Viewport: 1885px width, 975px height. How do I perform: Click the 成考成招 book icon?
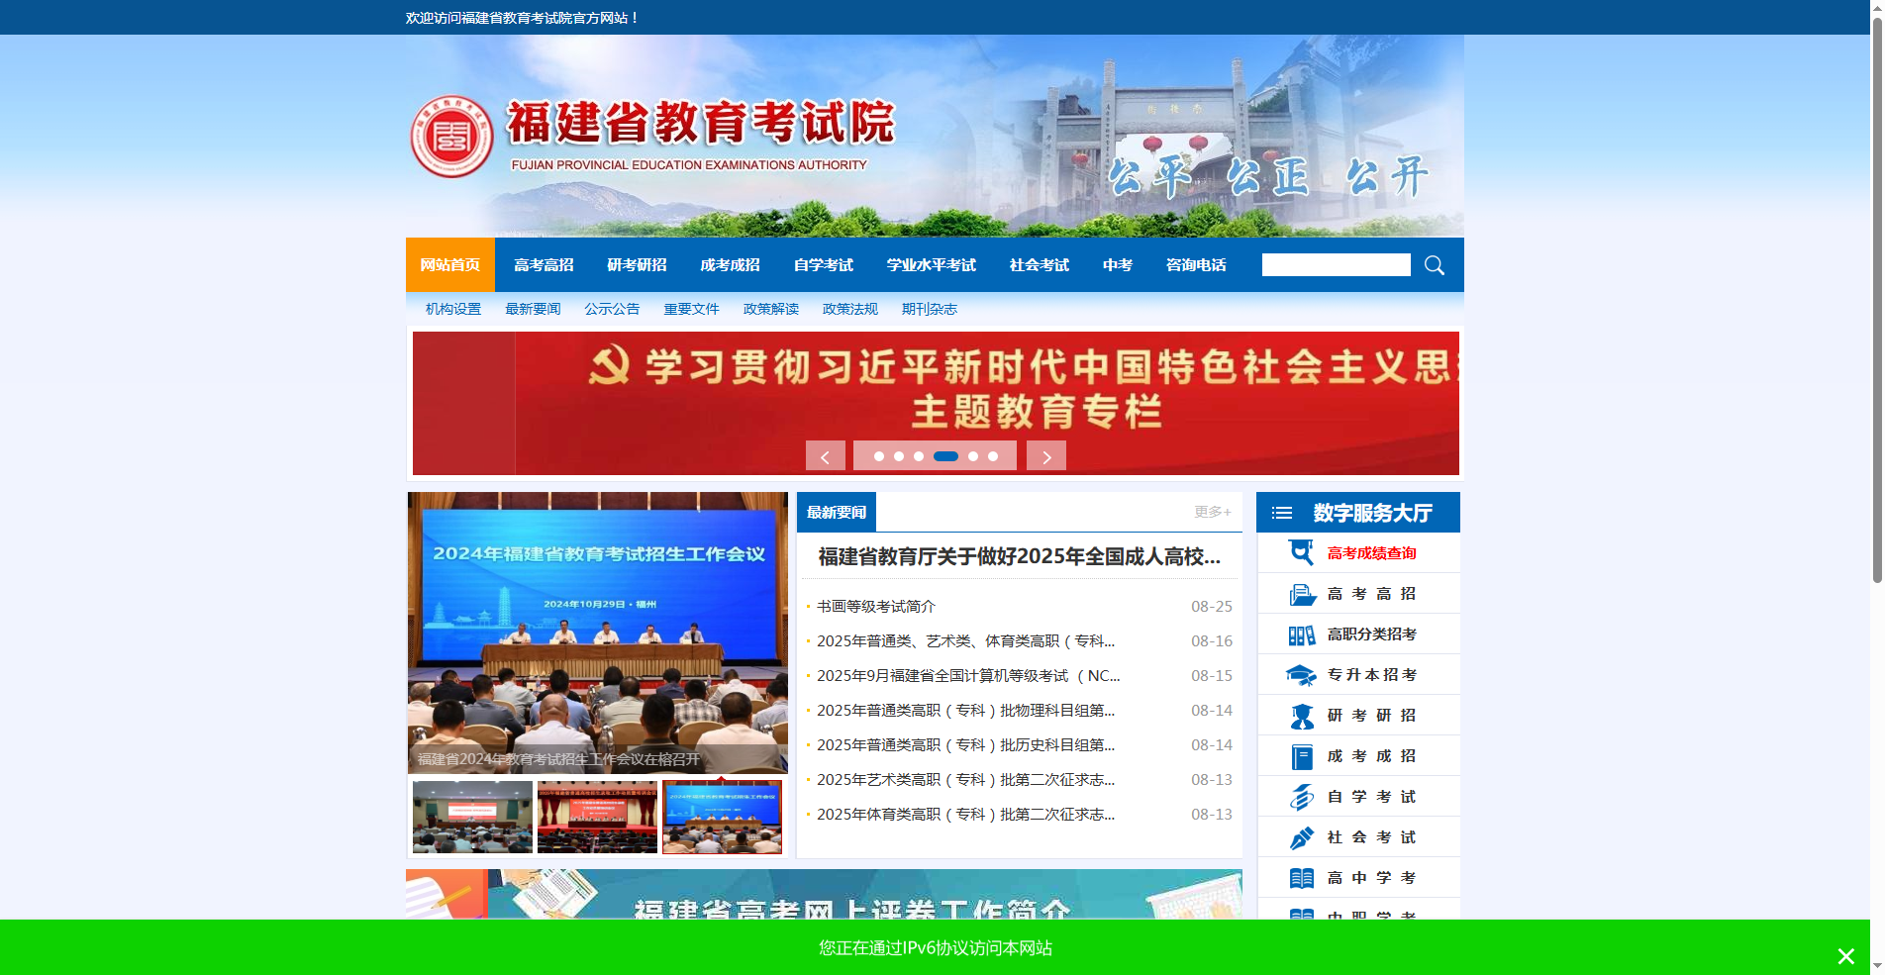pos(1300,755)
